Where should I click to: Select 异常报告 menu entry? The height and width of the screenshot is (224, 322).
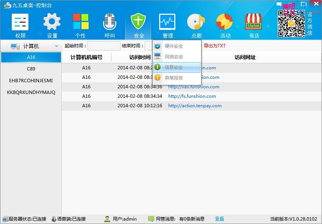tap(174, 78)
